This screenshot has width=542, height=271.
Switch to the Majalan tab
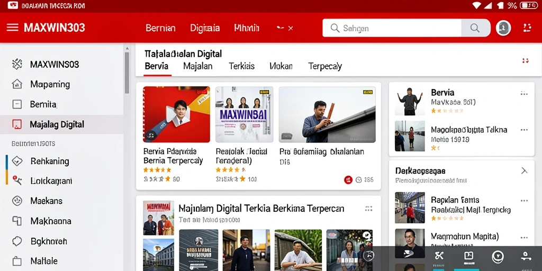tap(198, 66)
